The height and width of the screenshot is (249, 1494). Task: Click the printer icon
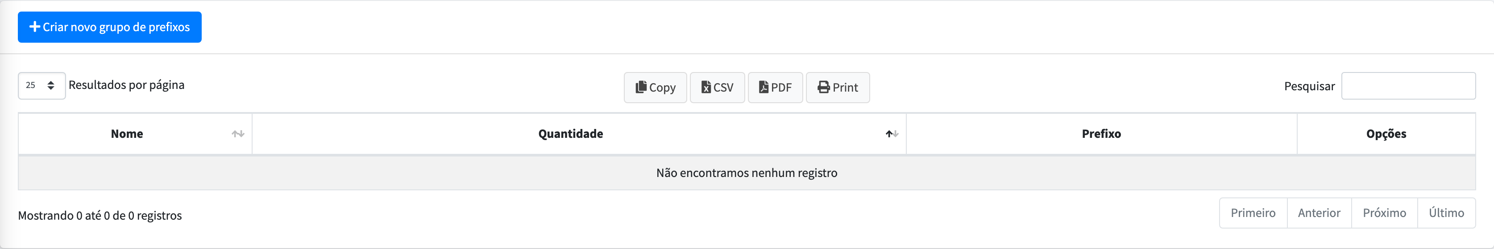[x=824, y=87]
